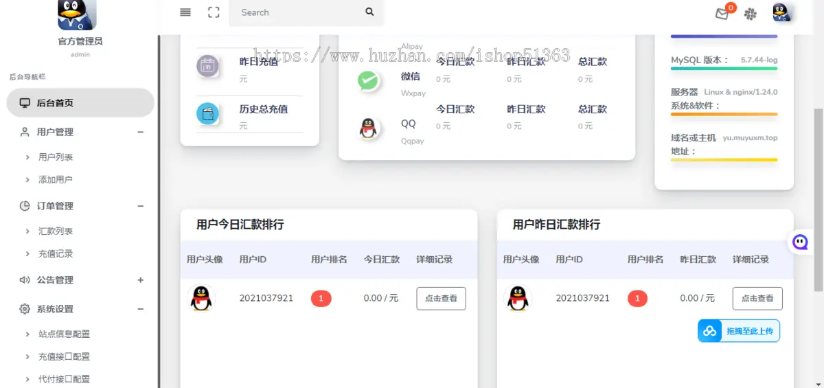Open 充值记录 menu item
Image resolution: width=824 pixels, height=388 pixels.
pos(56,254)
